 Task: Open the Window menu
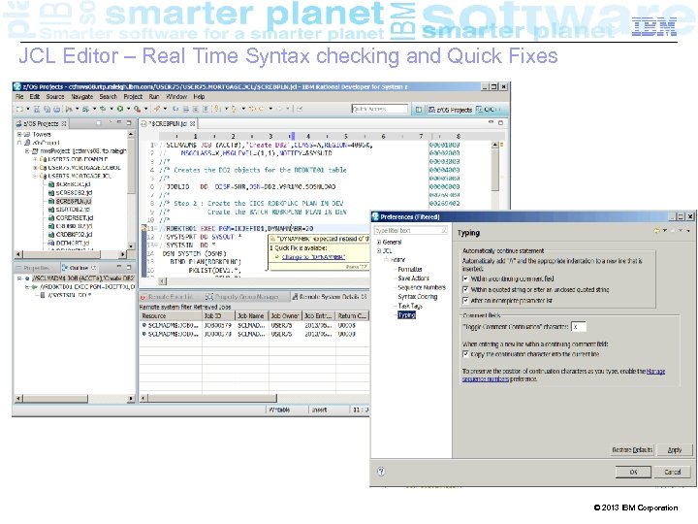(x=176, y=97)
